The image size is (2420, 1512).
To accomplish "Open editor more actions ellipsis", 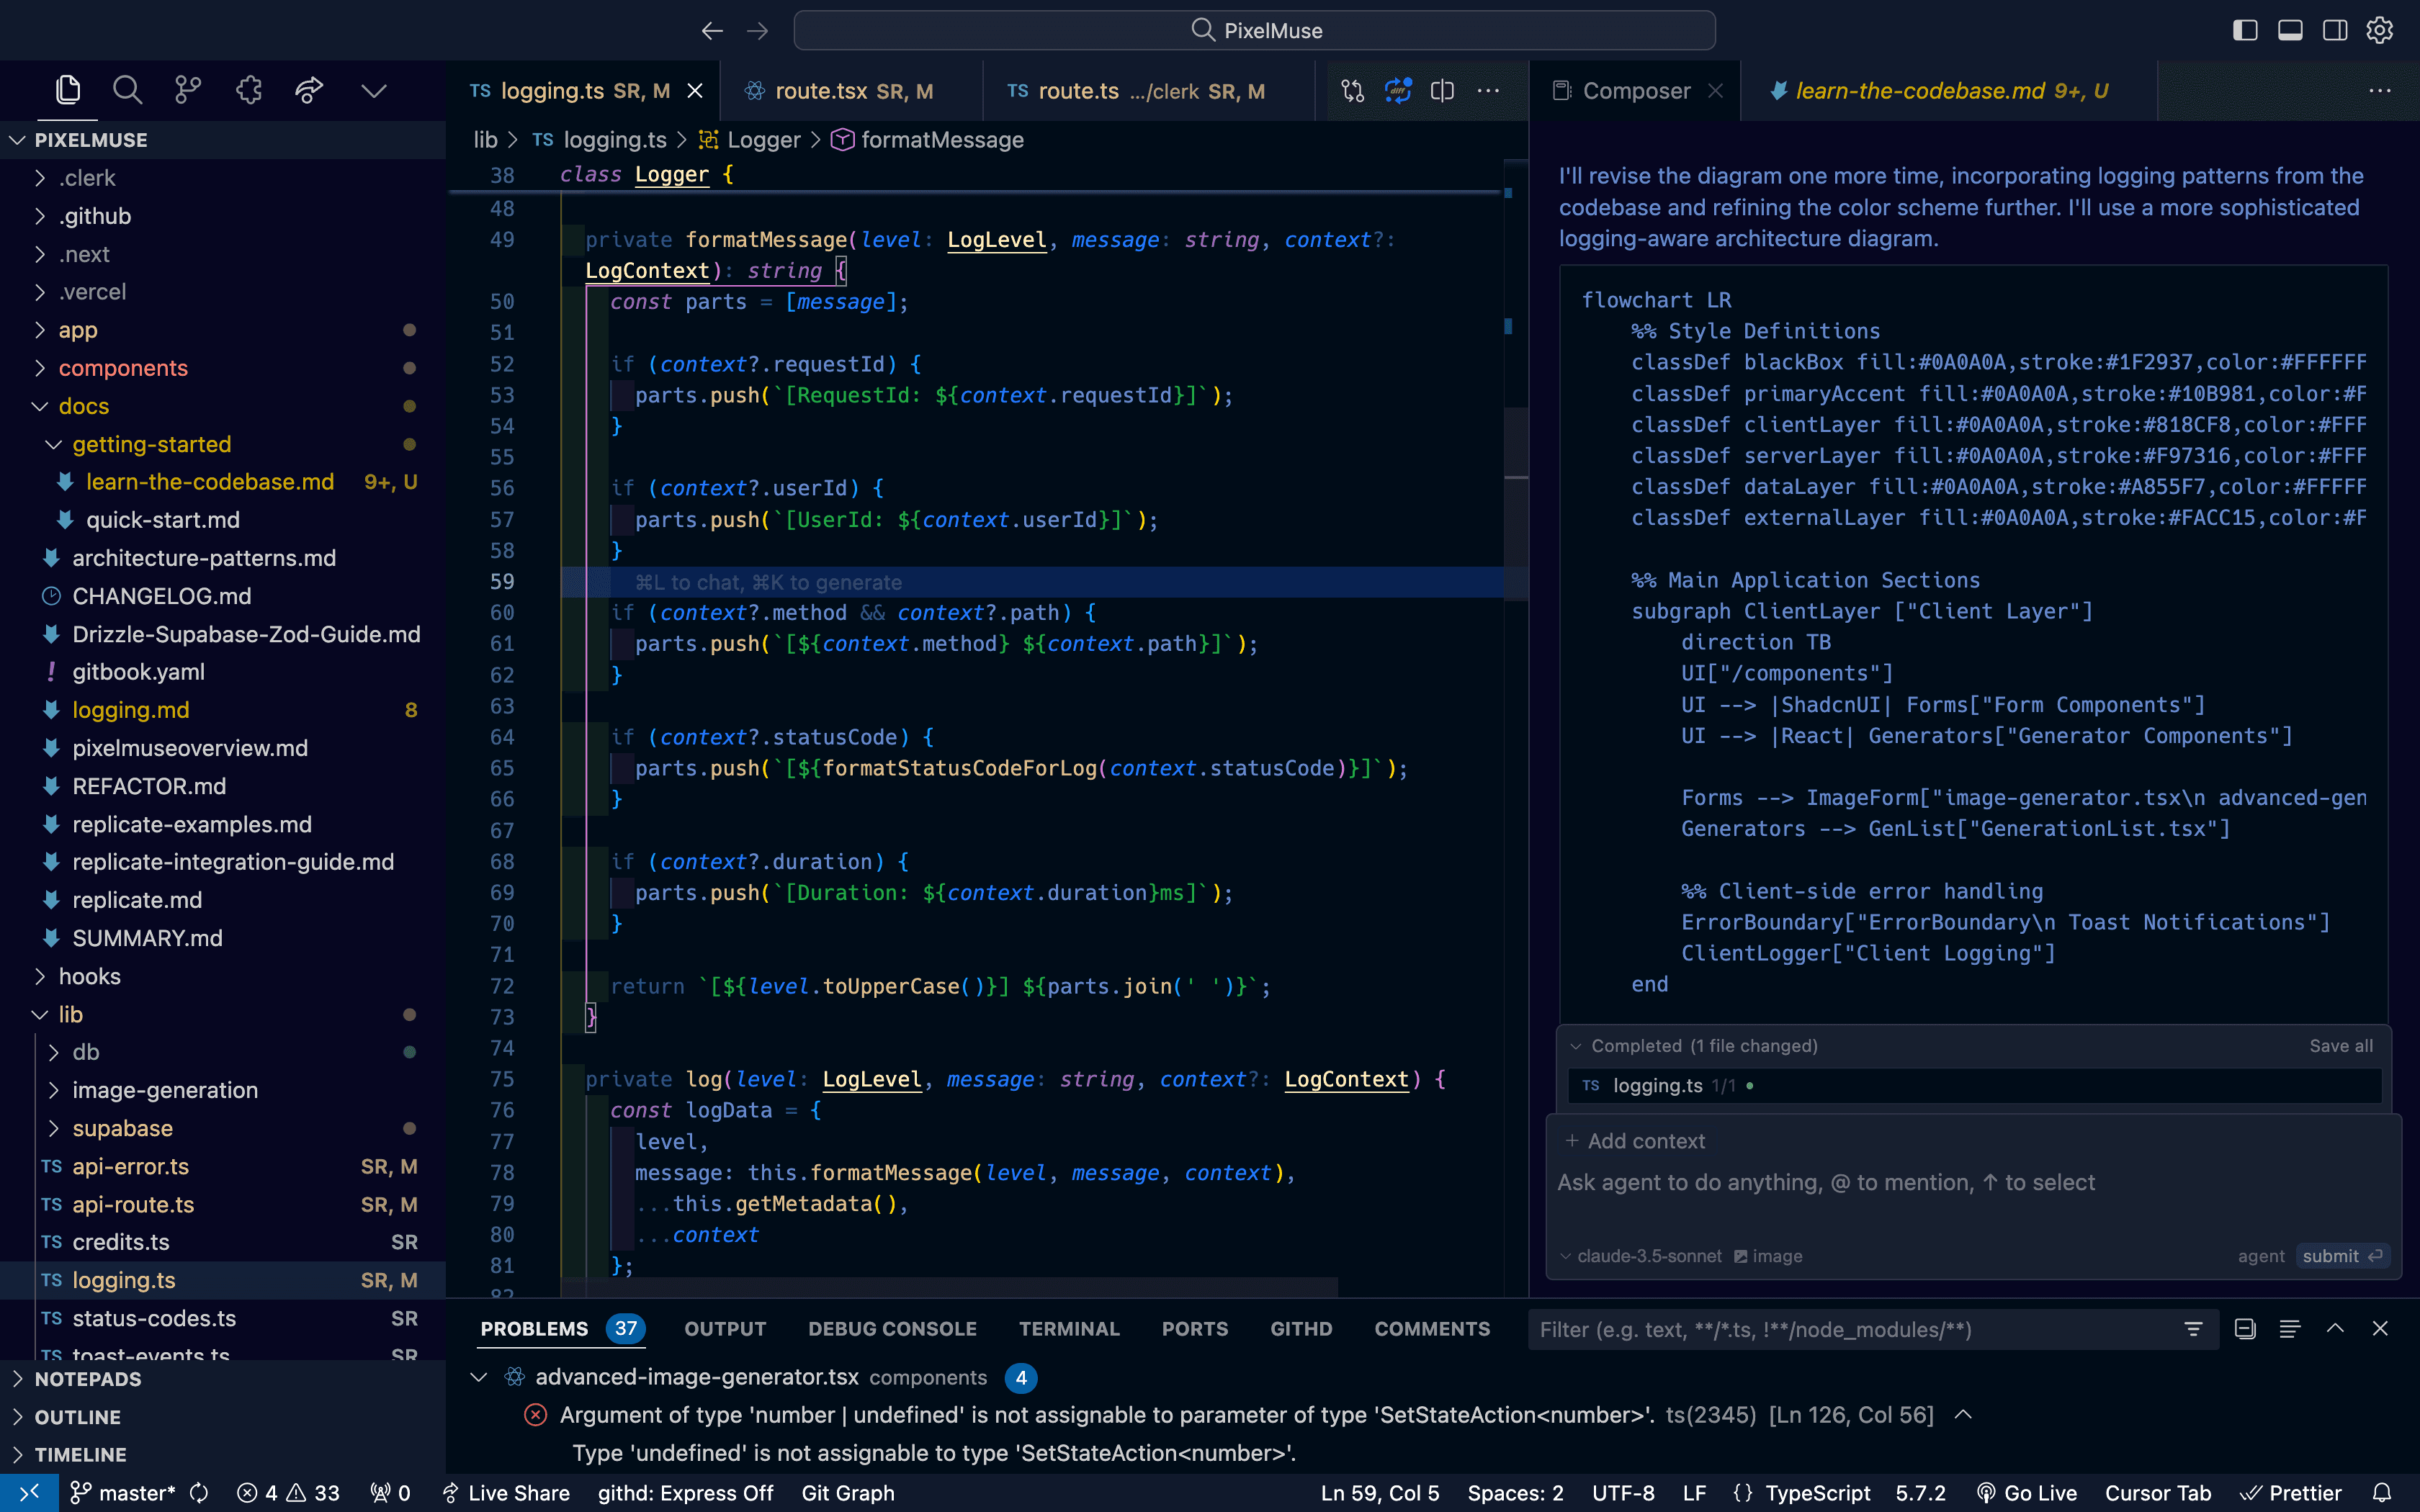I will (1488, 91).
